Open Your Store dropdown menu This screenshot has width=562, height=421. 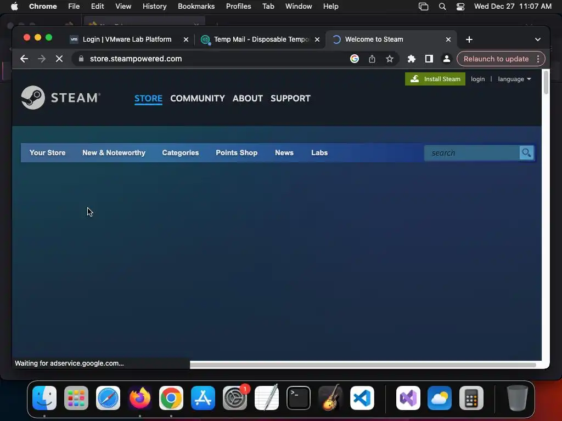47,152
